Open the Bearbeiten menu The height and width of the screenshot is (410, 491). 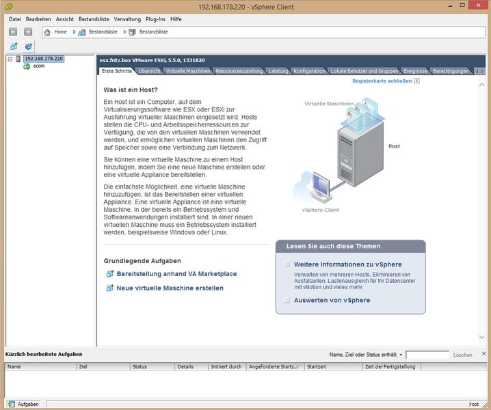tap(38, 19)
